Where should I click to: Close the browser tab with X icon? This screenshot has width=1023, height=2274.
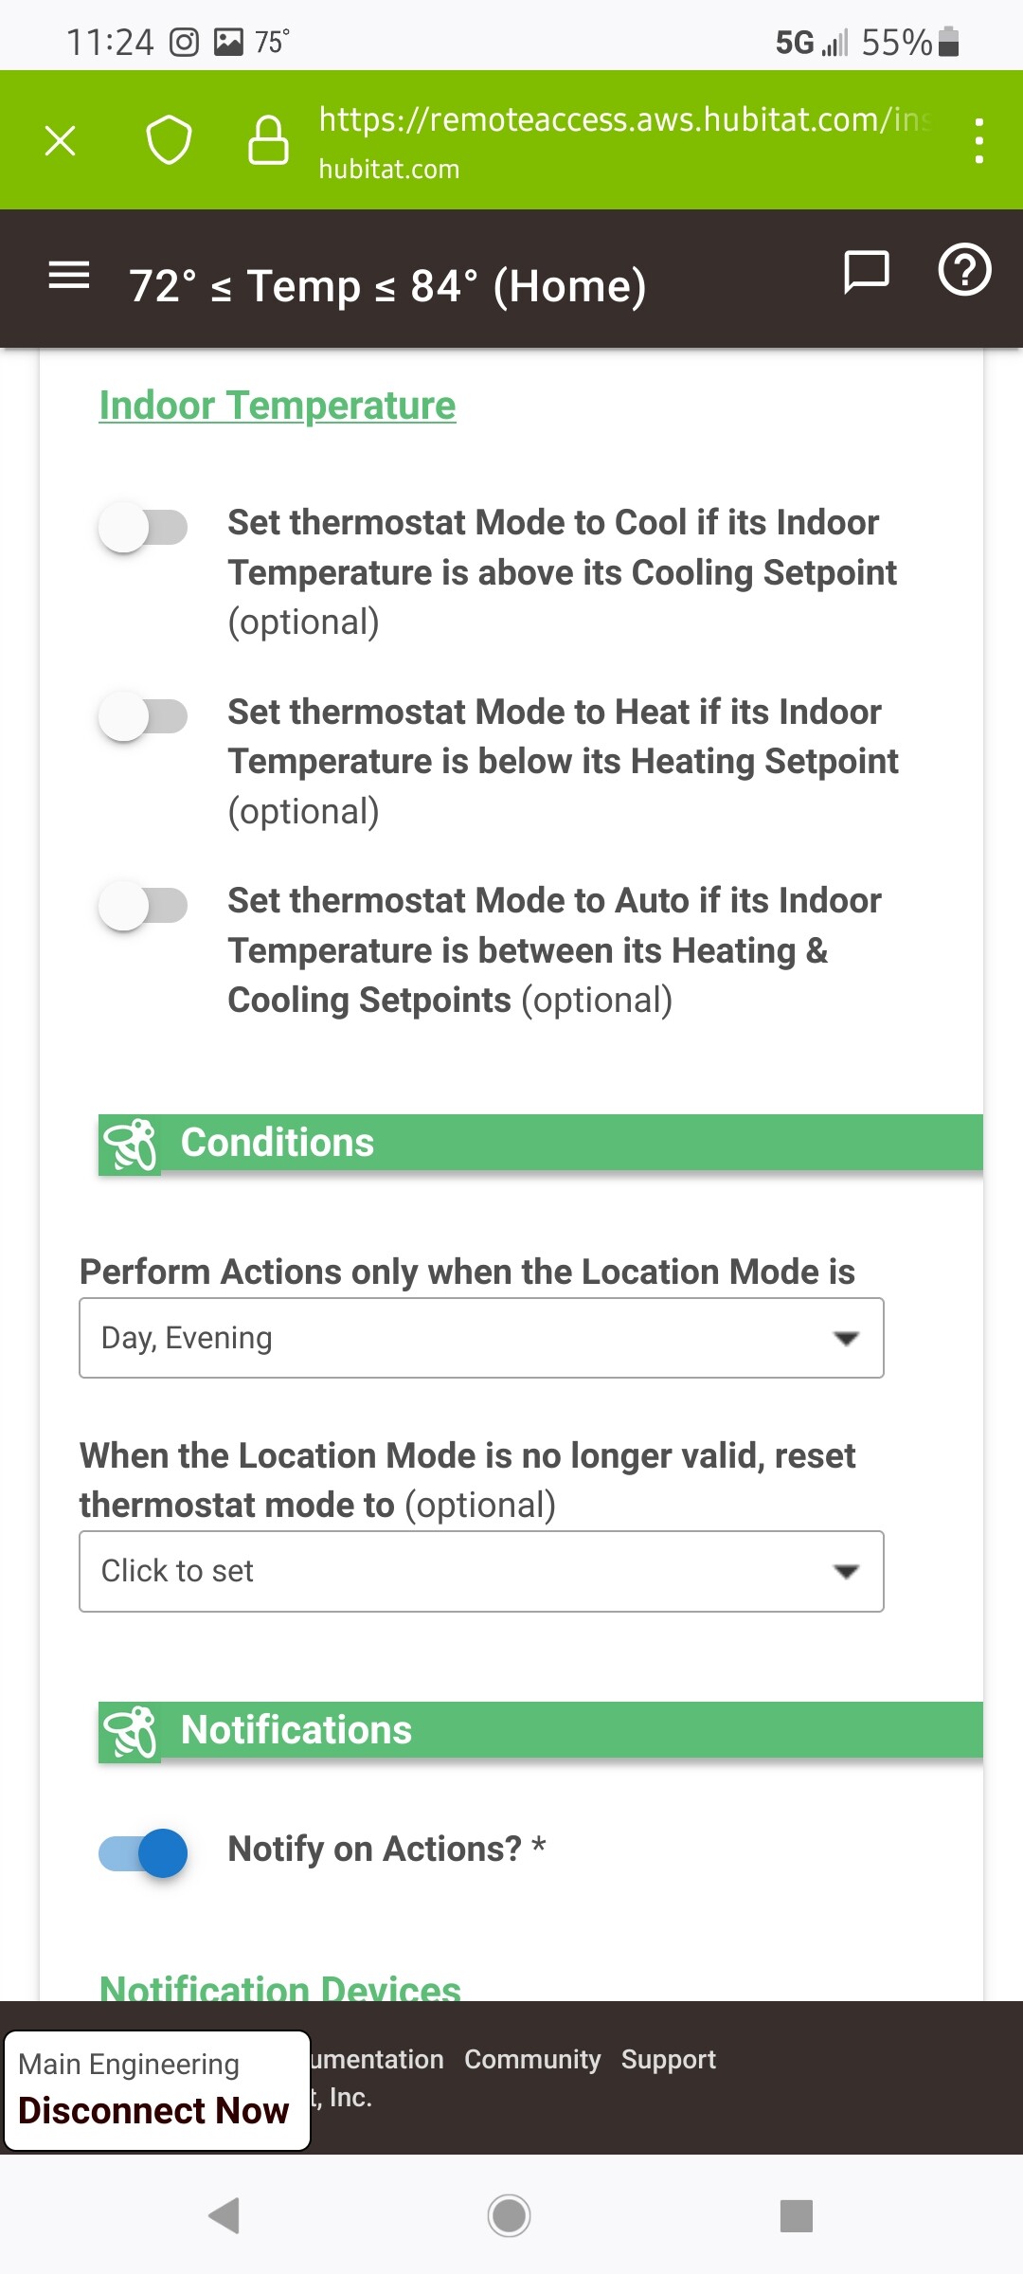61,140
